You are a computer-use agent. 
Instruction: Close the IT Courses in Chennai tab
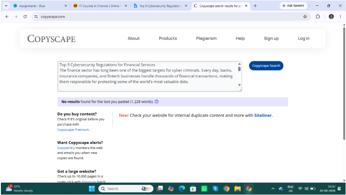[126, 6]
